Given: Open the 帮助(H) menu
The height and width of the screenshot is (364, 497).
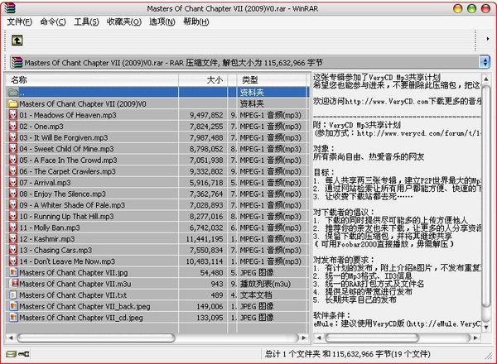Looking at the screenshot, I should click(195, 22).
